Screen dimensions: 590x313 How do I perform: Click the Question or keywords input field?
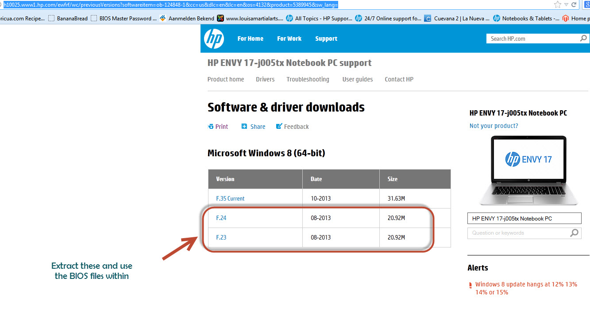click(x=518, y=233)
